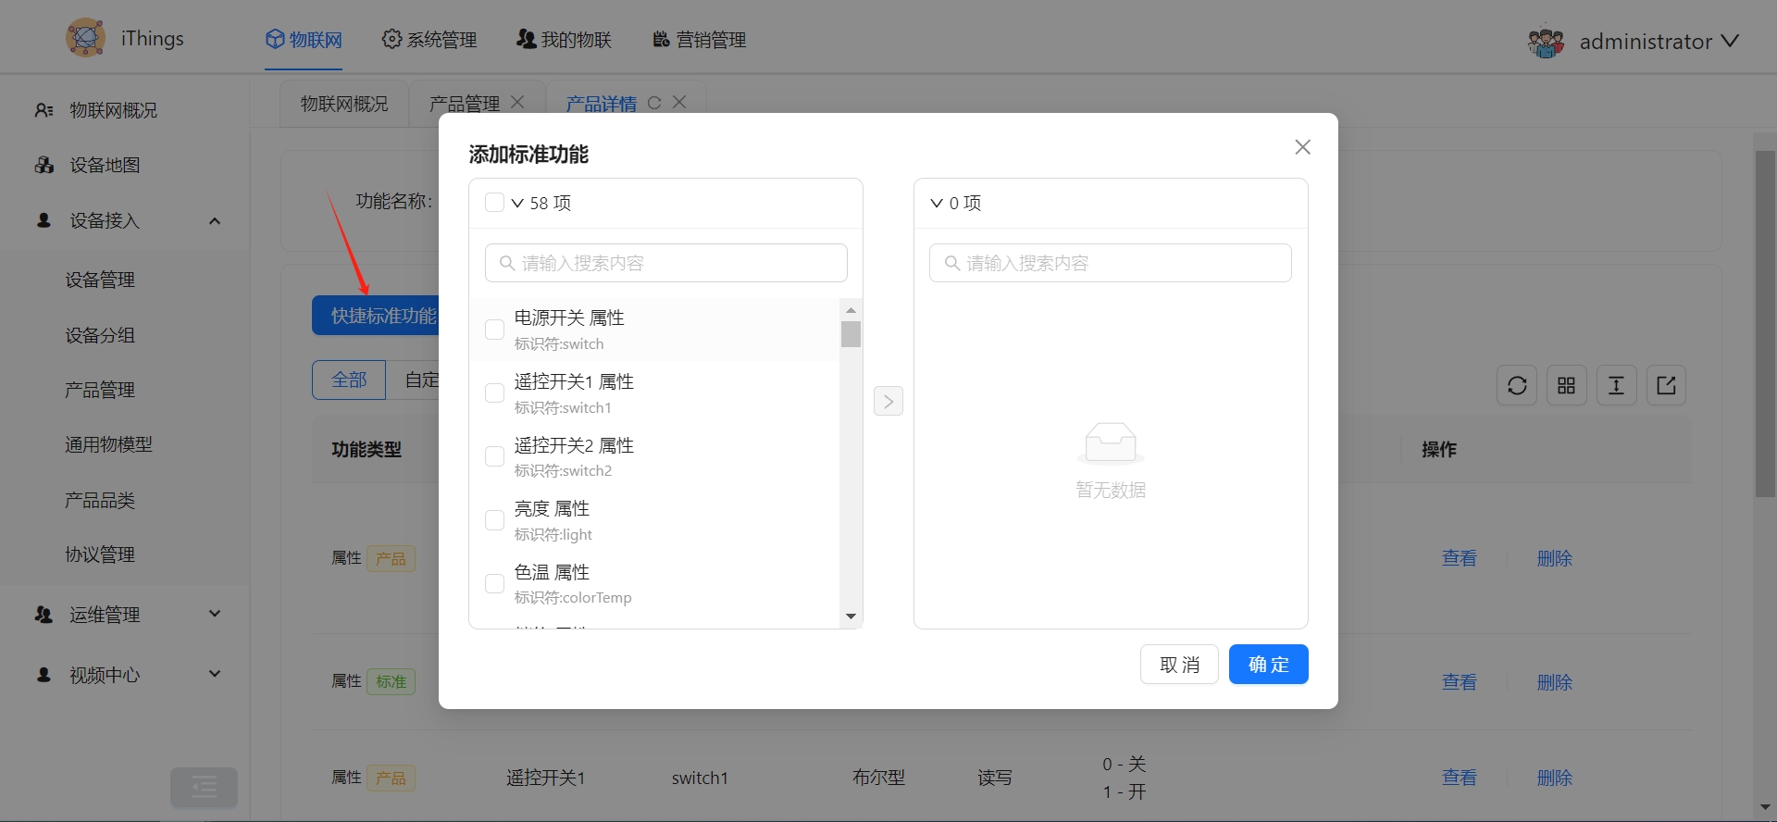Click the left list search input field
1777x822 pixels.
[x=666, y=263]
